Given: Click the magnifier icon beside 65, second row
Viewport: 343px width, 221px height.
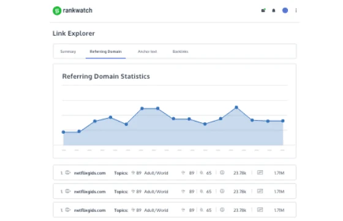Looking at the screenshot, I should (202, 192).
